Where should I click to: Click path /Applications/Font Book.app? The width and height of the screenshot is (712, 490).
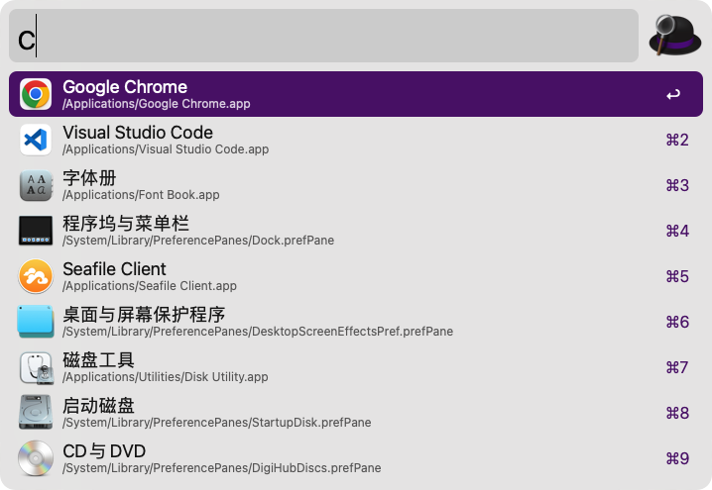click(141, 195)
